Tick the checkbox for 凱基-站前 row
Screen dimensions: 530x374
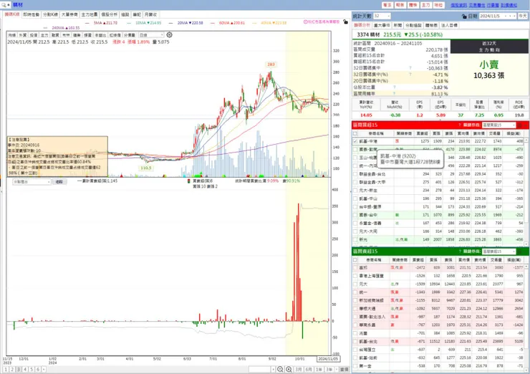tap(355, 358)
